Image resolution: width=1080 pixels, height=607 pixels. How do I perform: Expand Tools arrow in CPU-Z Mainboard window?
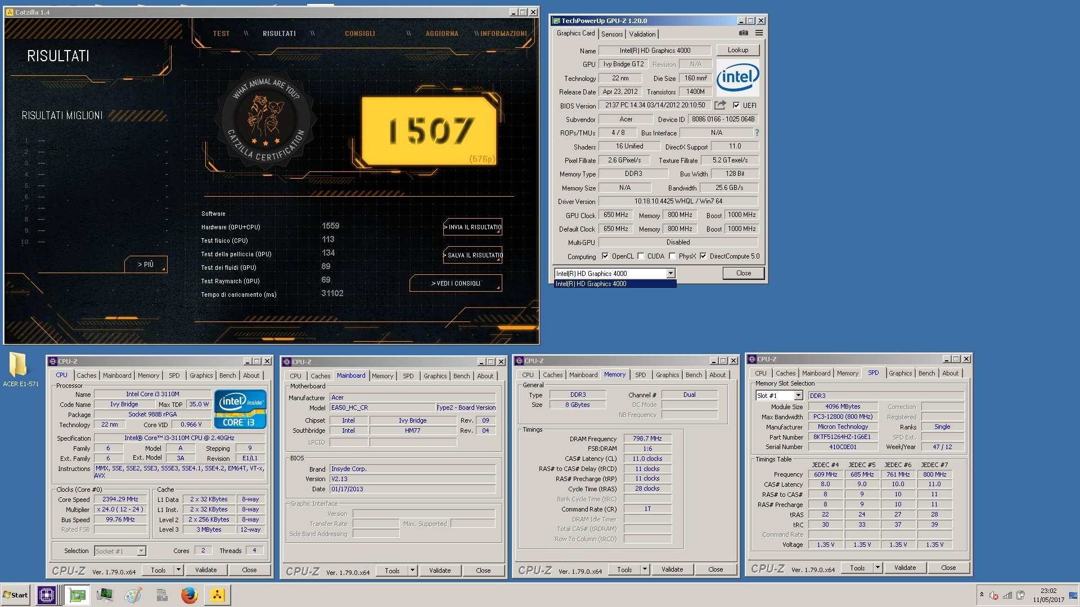412,570
